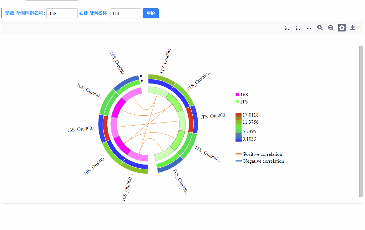Click the blue bottom of color scale bar

coord(238,140)
